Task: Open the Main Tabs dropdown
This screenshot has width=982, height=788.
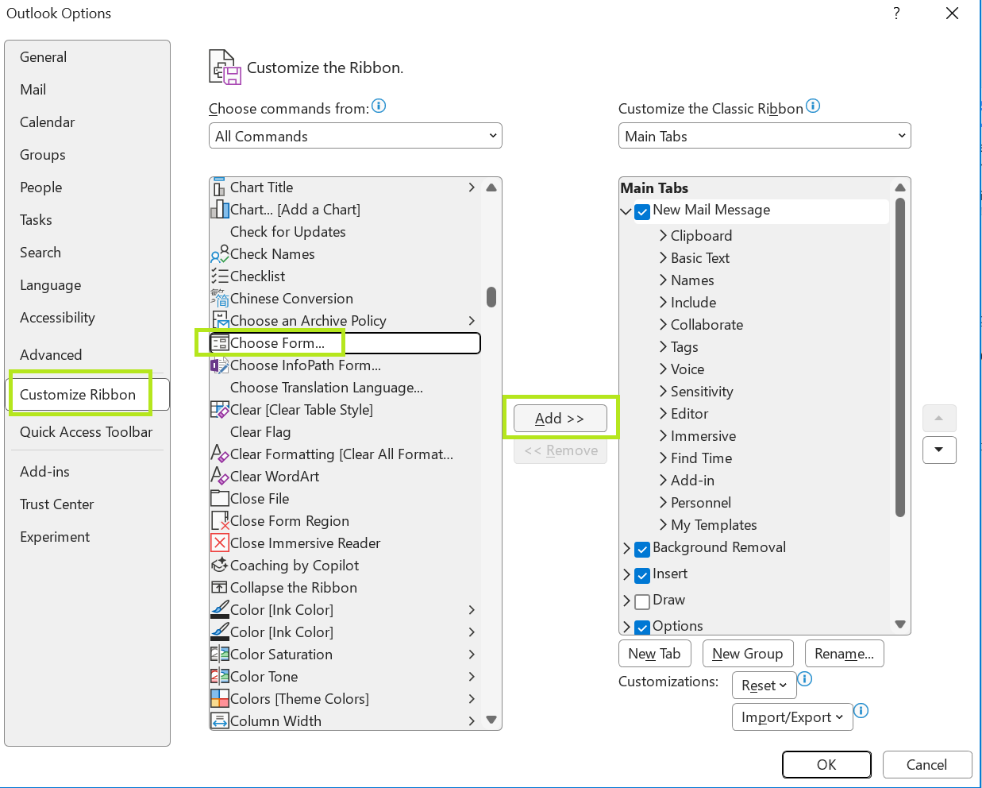Action: (764, 136)
